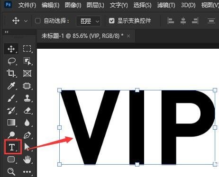The height and width of the screenshot is (177, 219).
Task: Open the 图层 auto-select dropdown
Action: pyautogui.click(x=89, y=21)
